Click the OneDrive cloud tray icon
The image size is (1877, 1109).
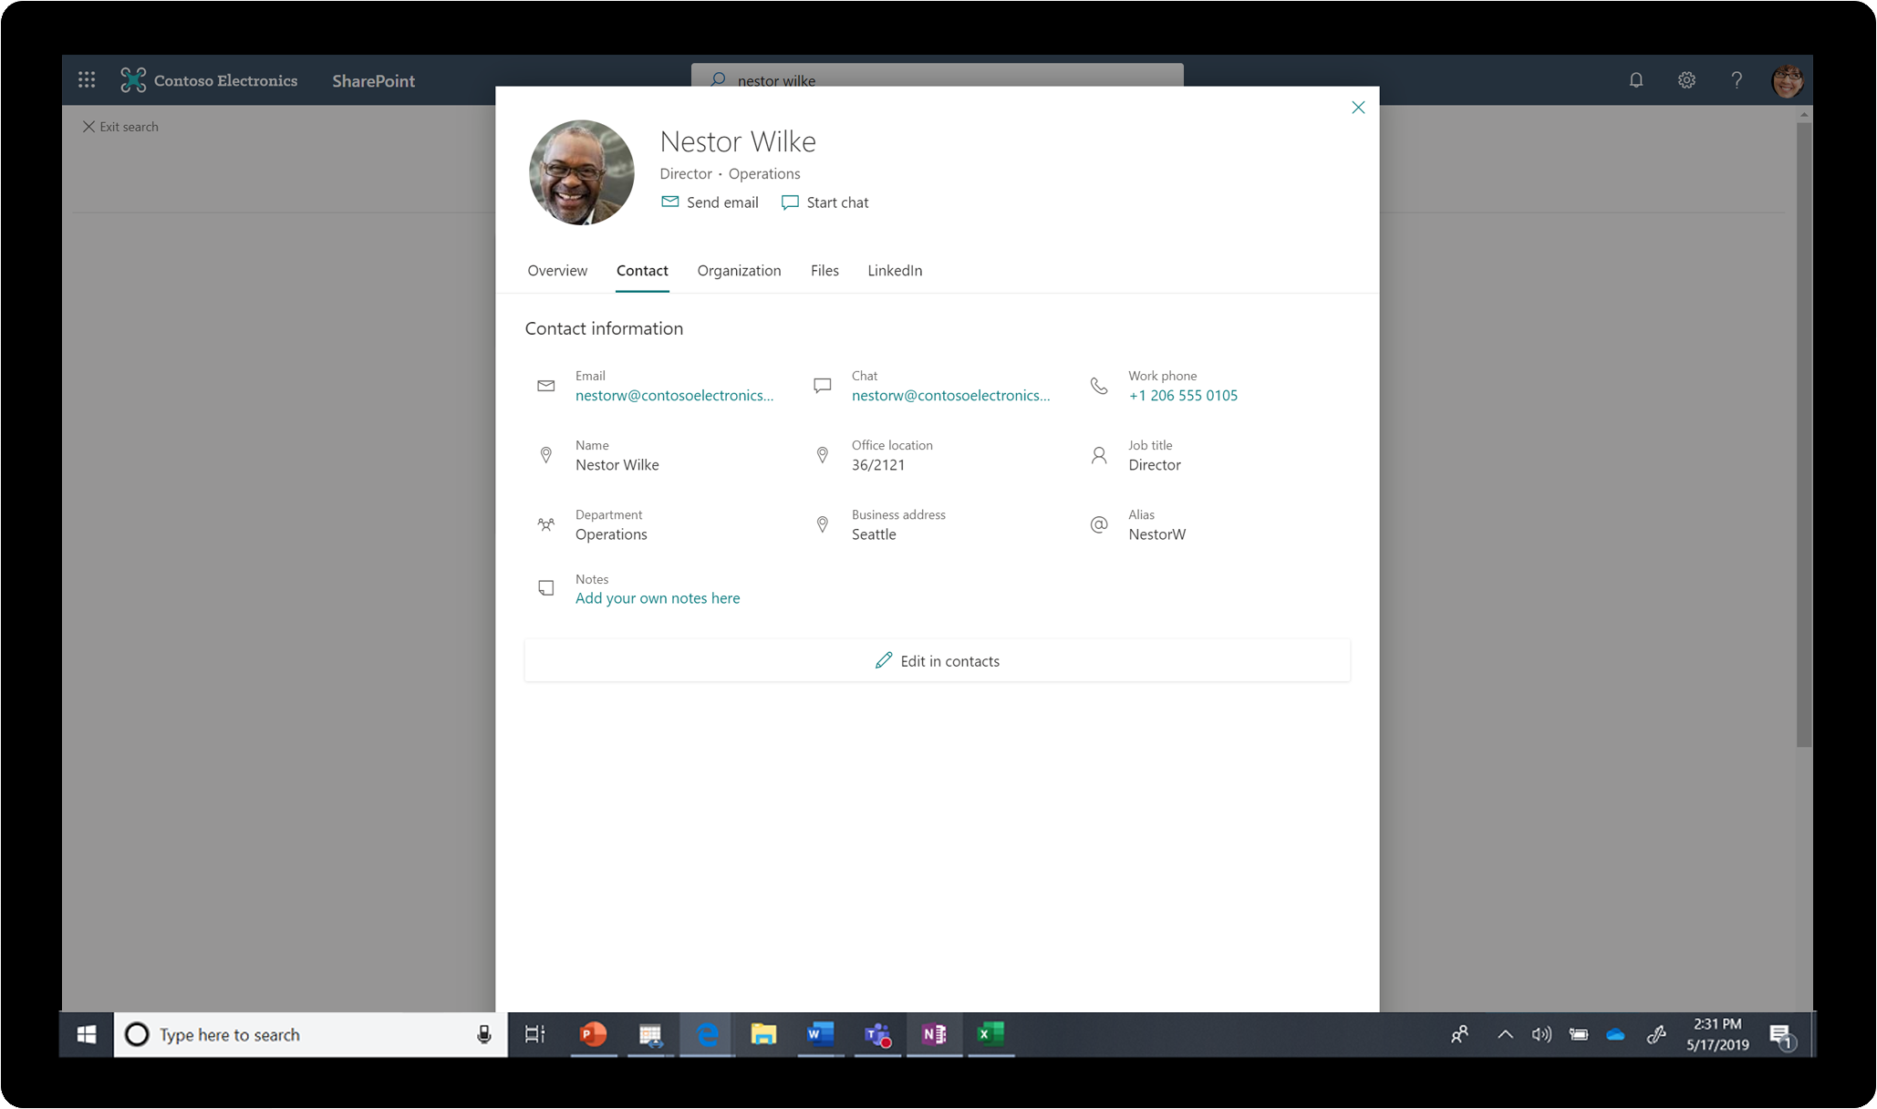(1615, 1034)
